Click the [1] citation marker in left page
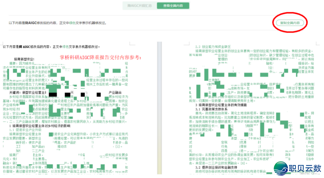This screenshot has width=324, height=178. [117, 146]
